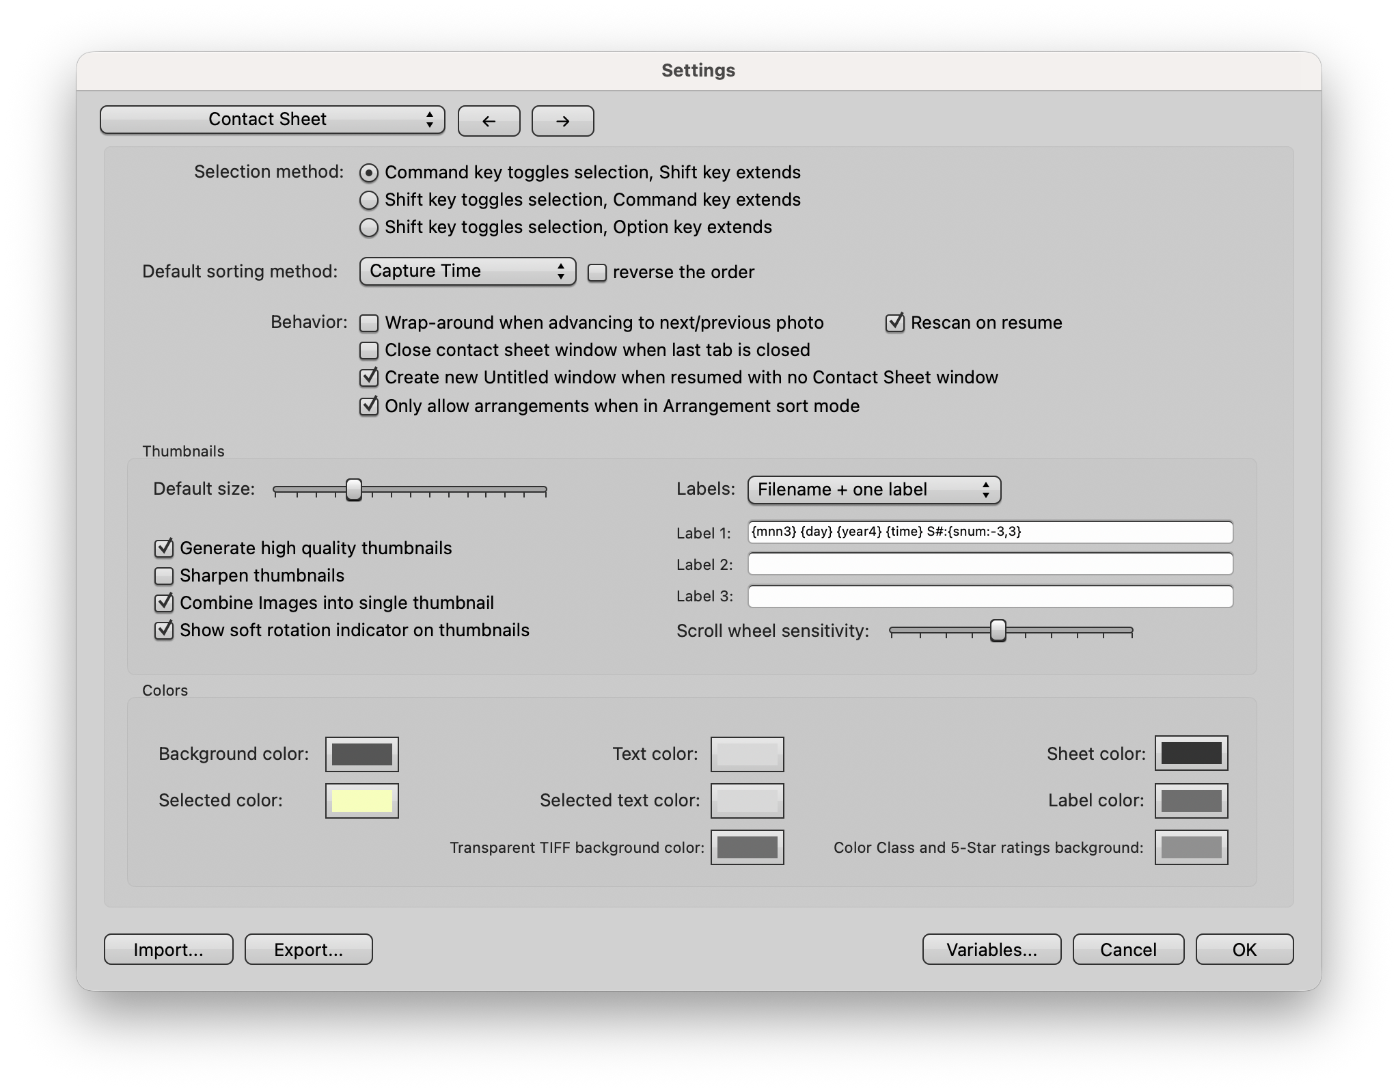
Task: Open the Capture Time sorting dropdown
Action: point(467,271)
